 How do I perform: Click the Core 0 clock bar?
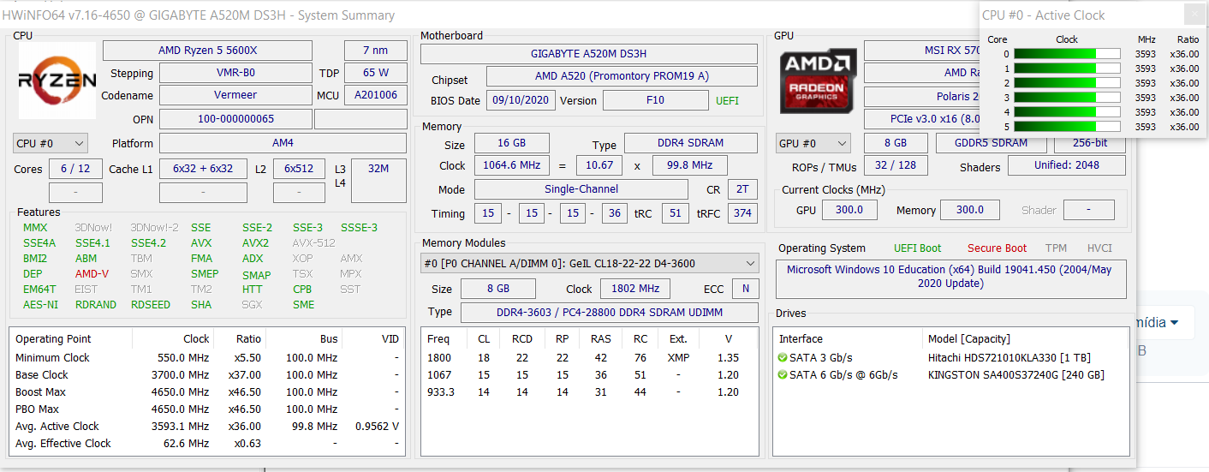pos(1067,53)
